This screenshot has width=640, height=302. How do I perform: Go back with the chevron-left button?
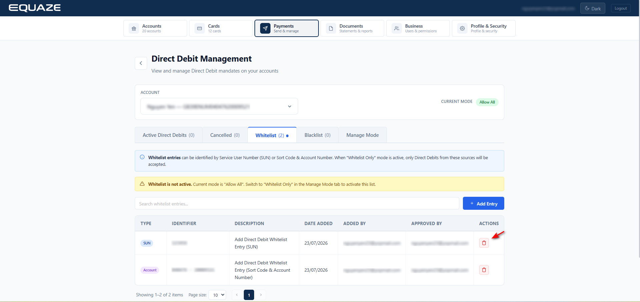[141, 63]
